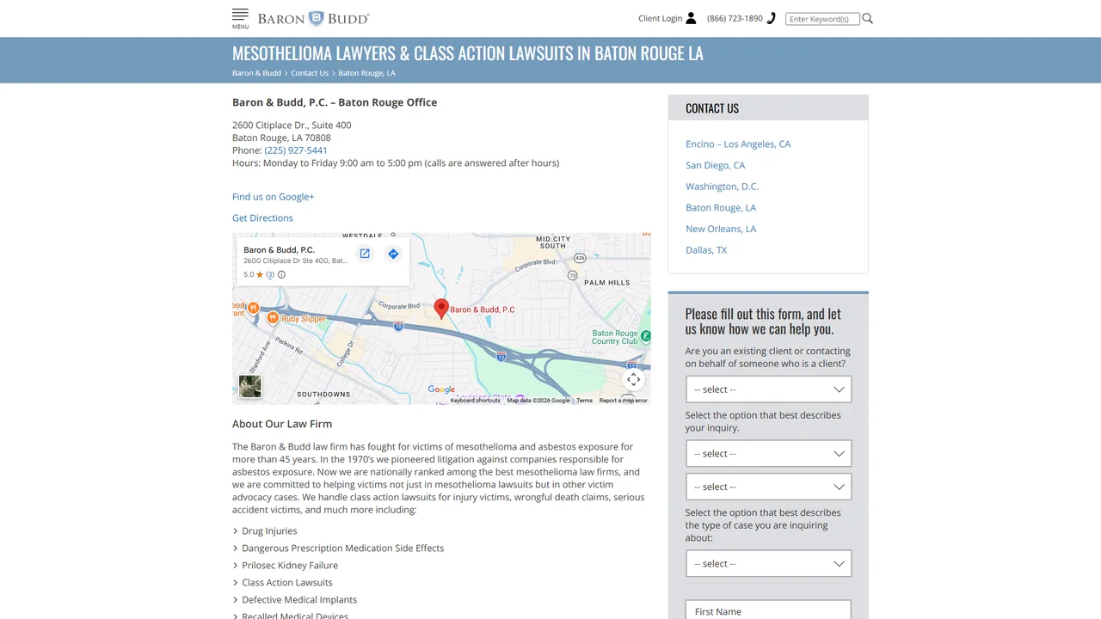Click the Google logo on map
Image resolution: width=1101 pixels, height=619 pixels.
click(x=441, y=389)
